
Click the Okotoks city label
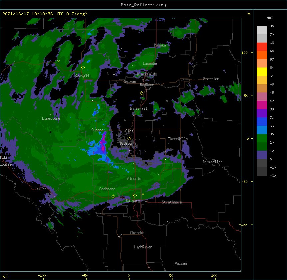(137, 233)
